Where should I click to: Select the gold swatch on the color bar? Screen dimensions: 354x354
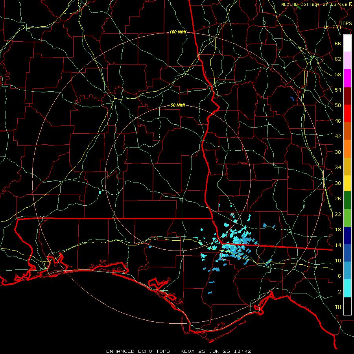point(347,166)
